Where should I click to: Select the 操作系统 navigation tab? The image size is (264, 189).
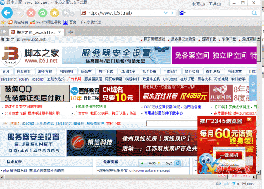coord(213,71)
